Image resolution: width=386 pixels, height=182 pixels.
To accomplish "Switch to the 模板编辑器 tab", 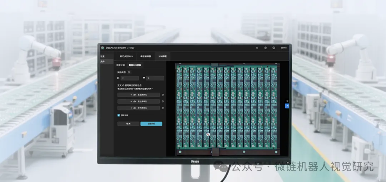I will tap(145, 56).
